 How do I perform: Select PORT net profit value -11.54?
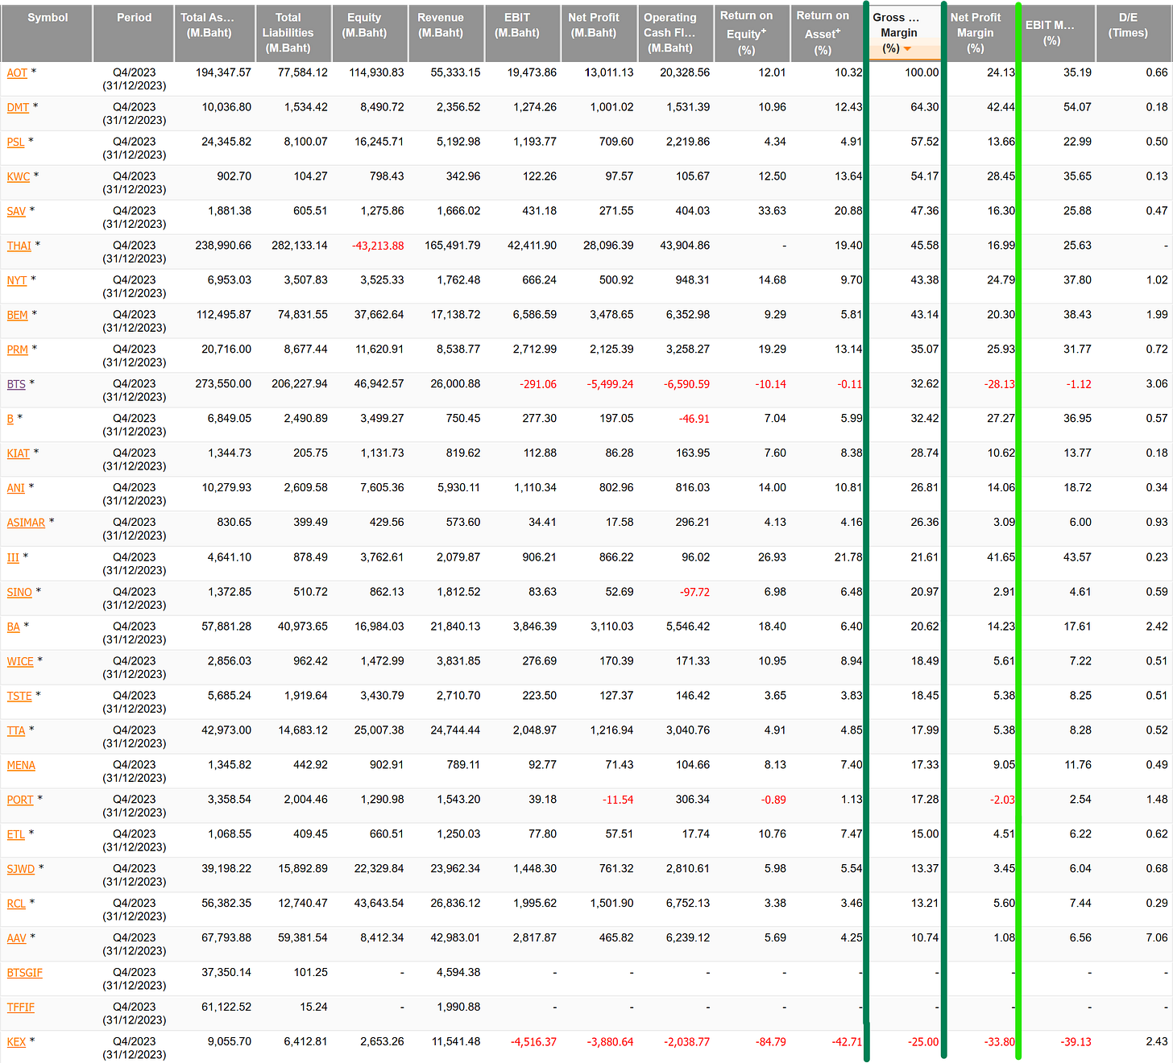point(618,800)
